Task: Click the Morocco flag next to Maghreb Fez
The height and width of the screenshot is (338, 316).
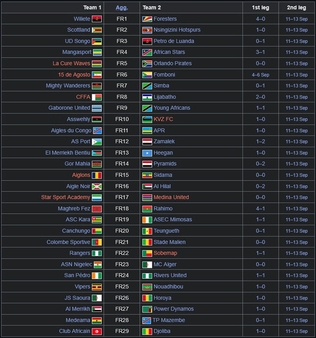Action: [x=96, y=209]
